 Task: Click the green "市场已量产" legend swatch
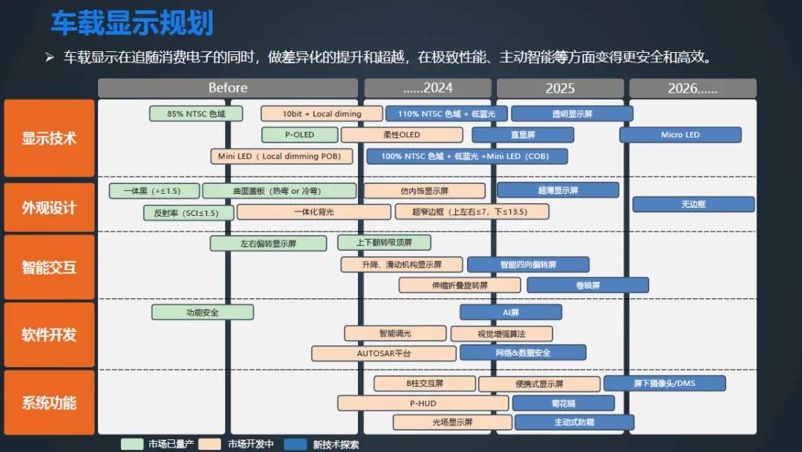(131, 443)
